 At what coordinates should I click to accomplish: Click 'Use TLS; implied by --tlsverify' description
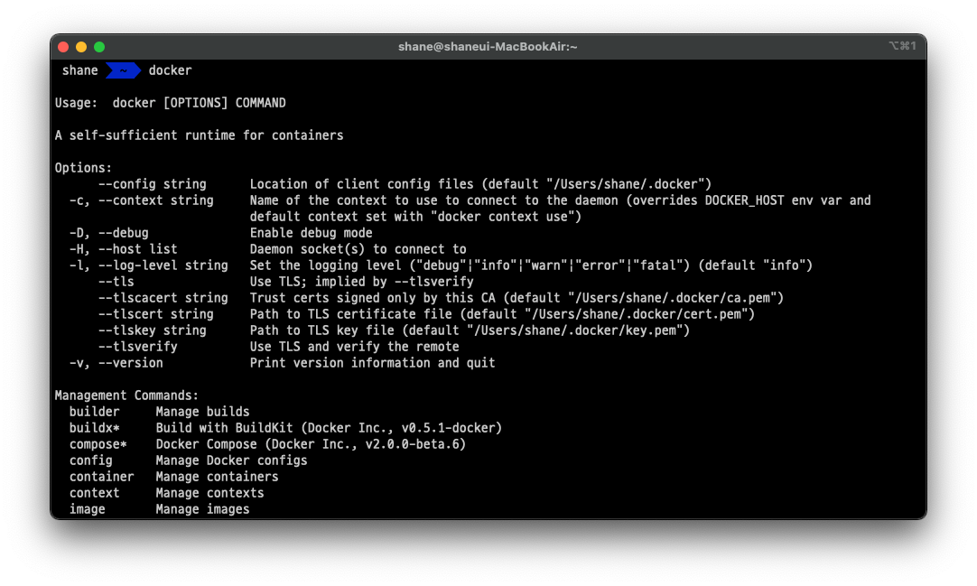click(362, 281)
